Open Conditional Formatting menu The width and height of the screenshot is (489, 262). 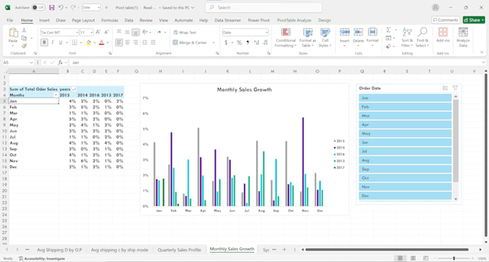click(285, 37)
